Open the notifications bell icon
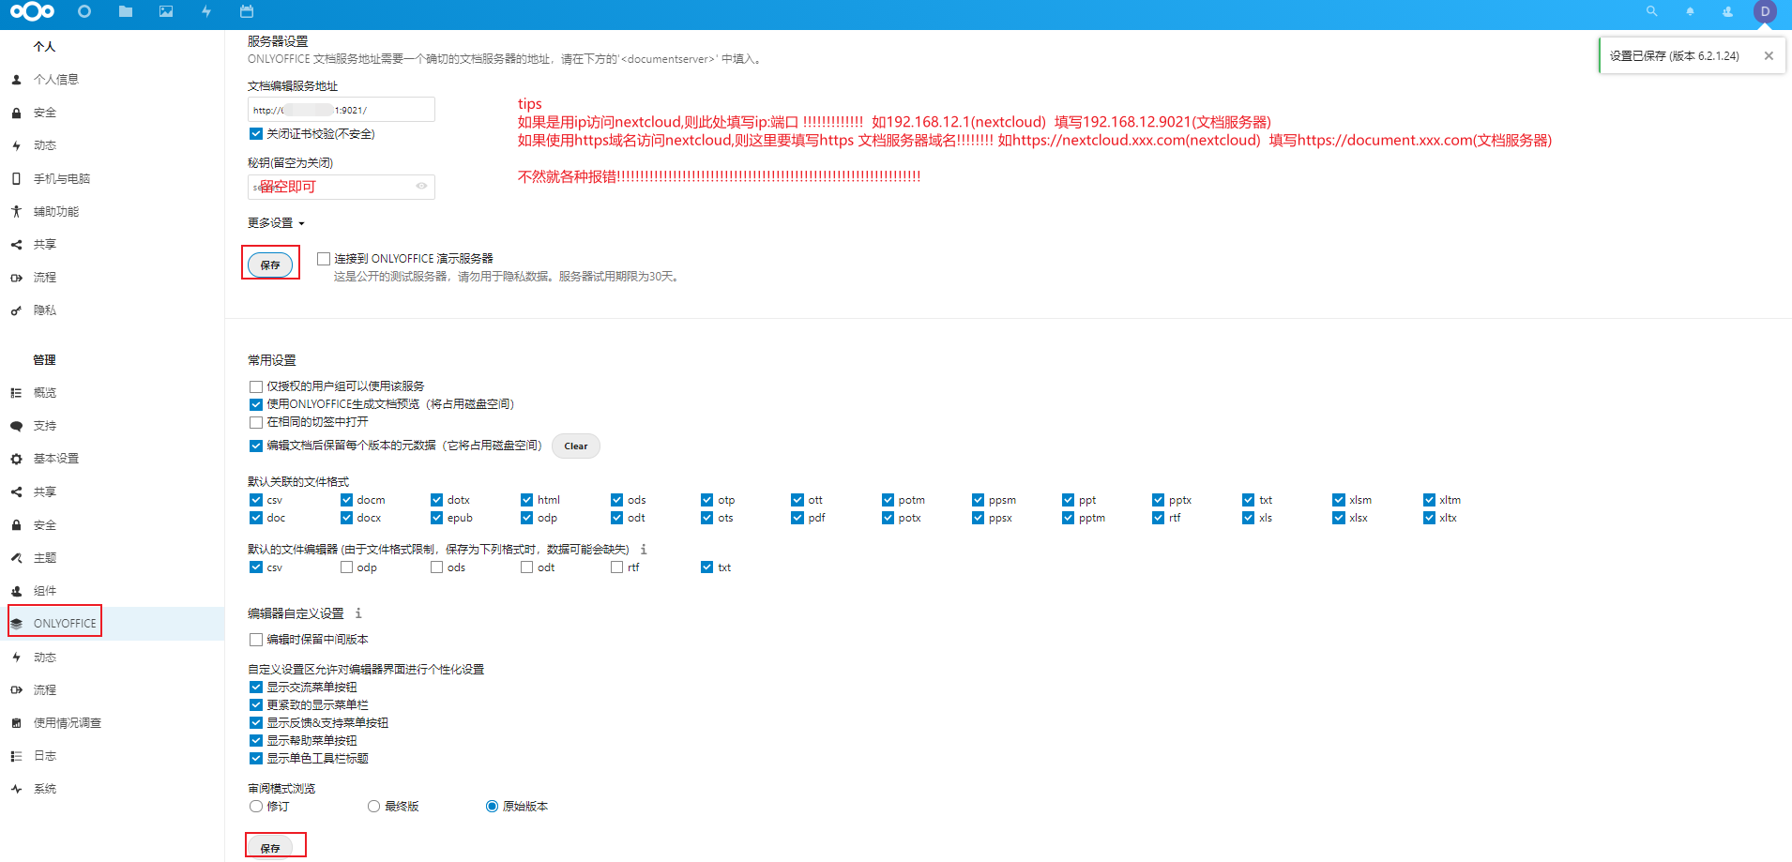The image size is (1792, 862). click(x=1690, y=11)
